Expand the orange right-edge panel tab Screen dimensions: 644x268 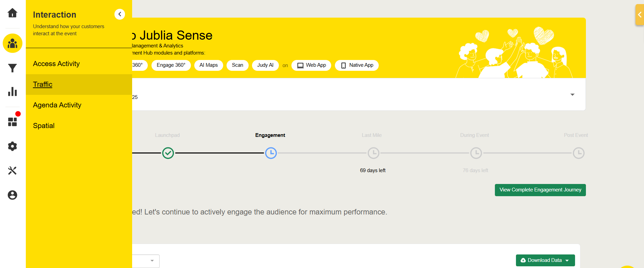click(640, 15)
